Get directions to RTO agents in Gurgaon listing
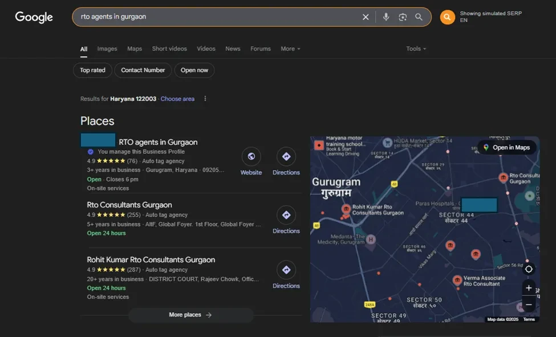The width and height of the screenshot is (556, 337). [x=286, y=156]
